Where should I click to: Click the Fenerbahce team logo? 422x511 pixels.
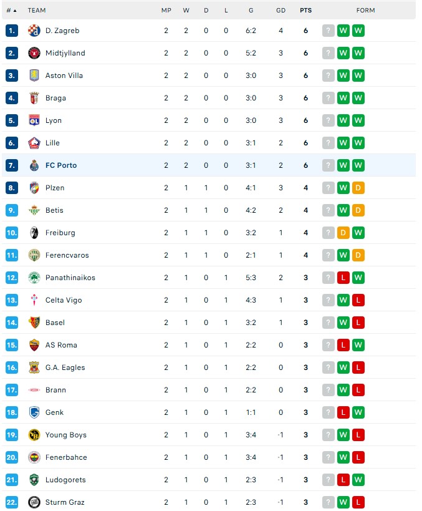point(34,457)
